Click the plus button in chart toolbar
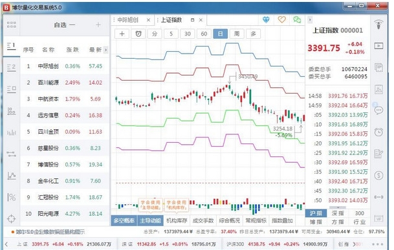 122,34
